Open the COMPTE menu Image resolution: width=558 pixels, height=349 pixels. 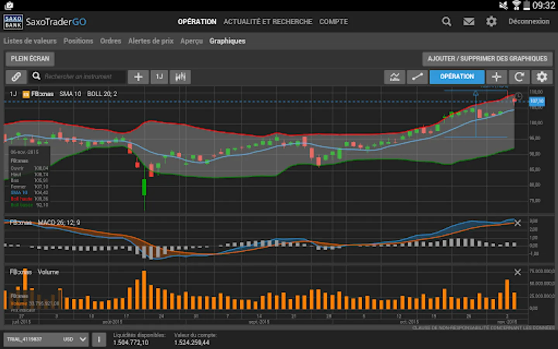pos(334,22)
